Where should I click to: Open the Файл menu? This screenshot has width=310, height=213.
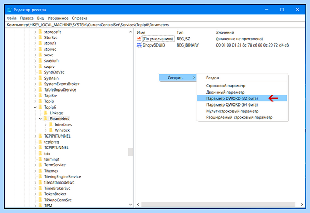11,18
